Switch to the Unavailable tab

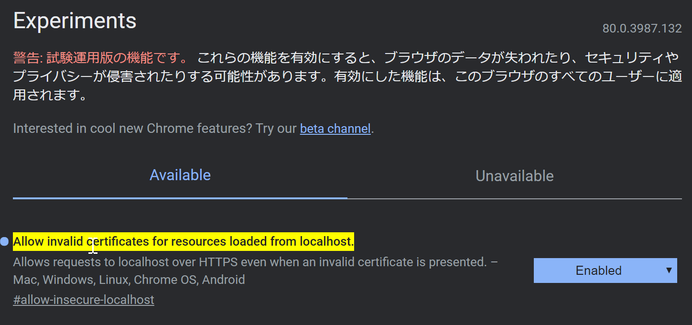pos(514,176)
